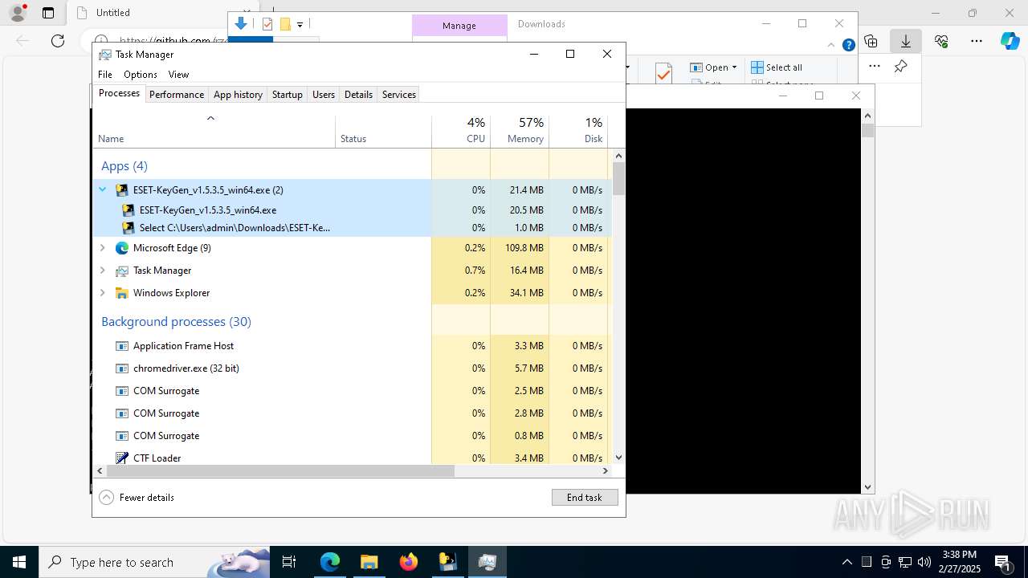Click the console window scrollbar down arrow
This screenshot has height=578, width=1028.
[x=867, y=487]
